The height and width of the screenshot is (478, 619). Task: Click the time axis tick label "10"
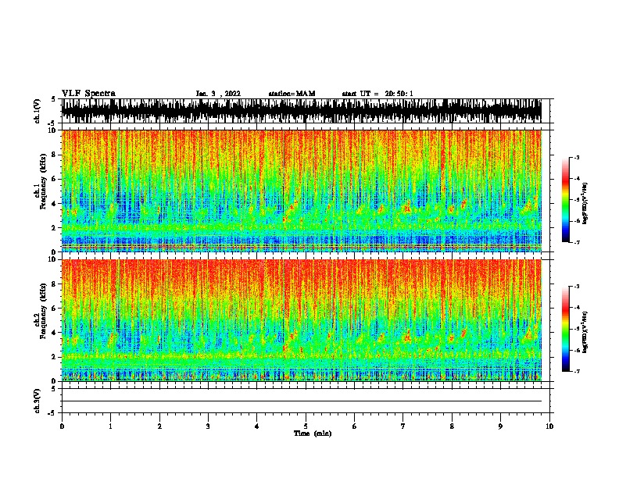coord(549,426)
